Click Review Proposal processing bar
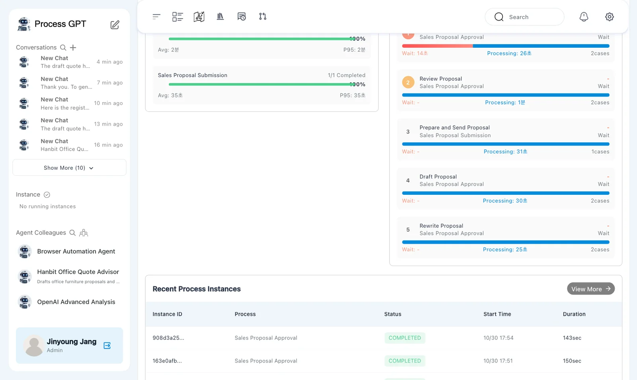637x380 pixels. pos(506,95)
